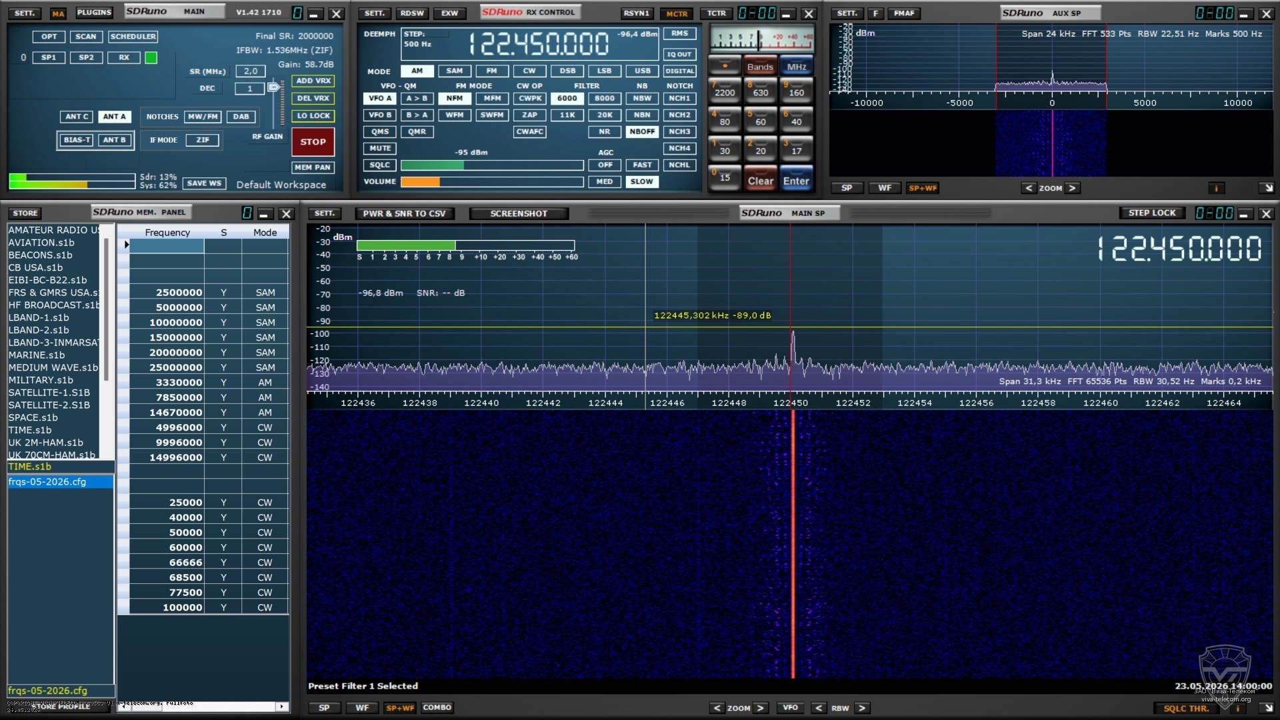
Task: Select frqs-05-2026.cfg in bank list
Action: [x=60, y=481]
